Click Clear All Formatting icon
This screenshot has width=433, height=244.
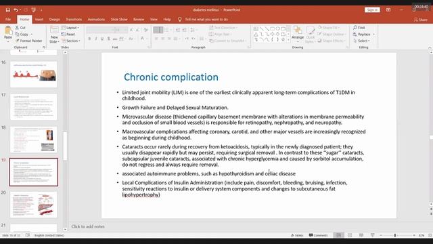146,30
